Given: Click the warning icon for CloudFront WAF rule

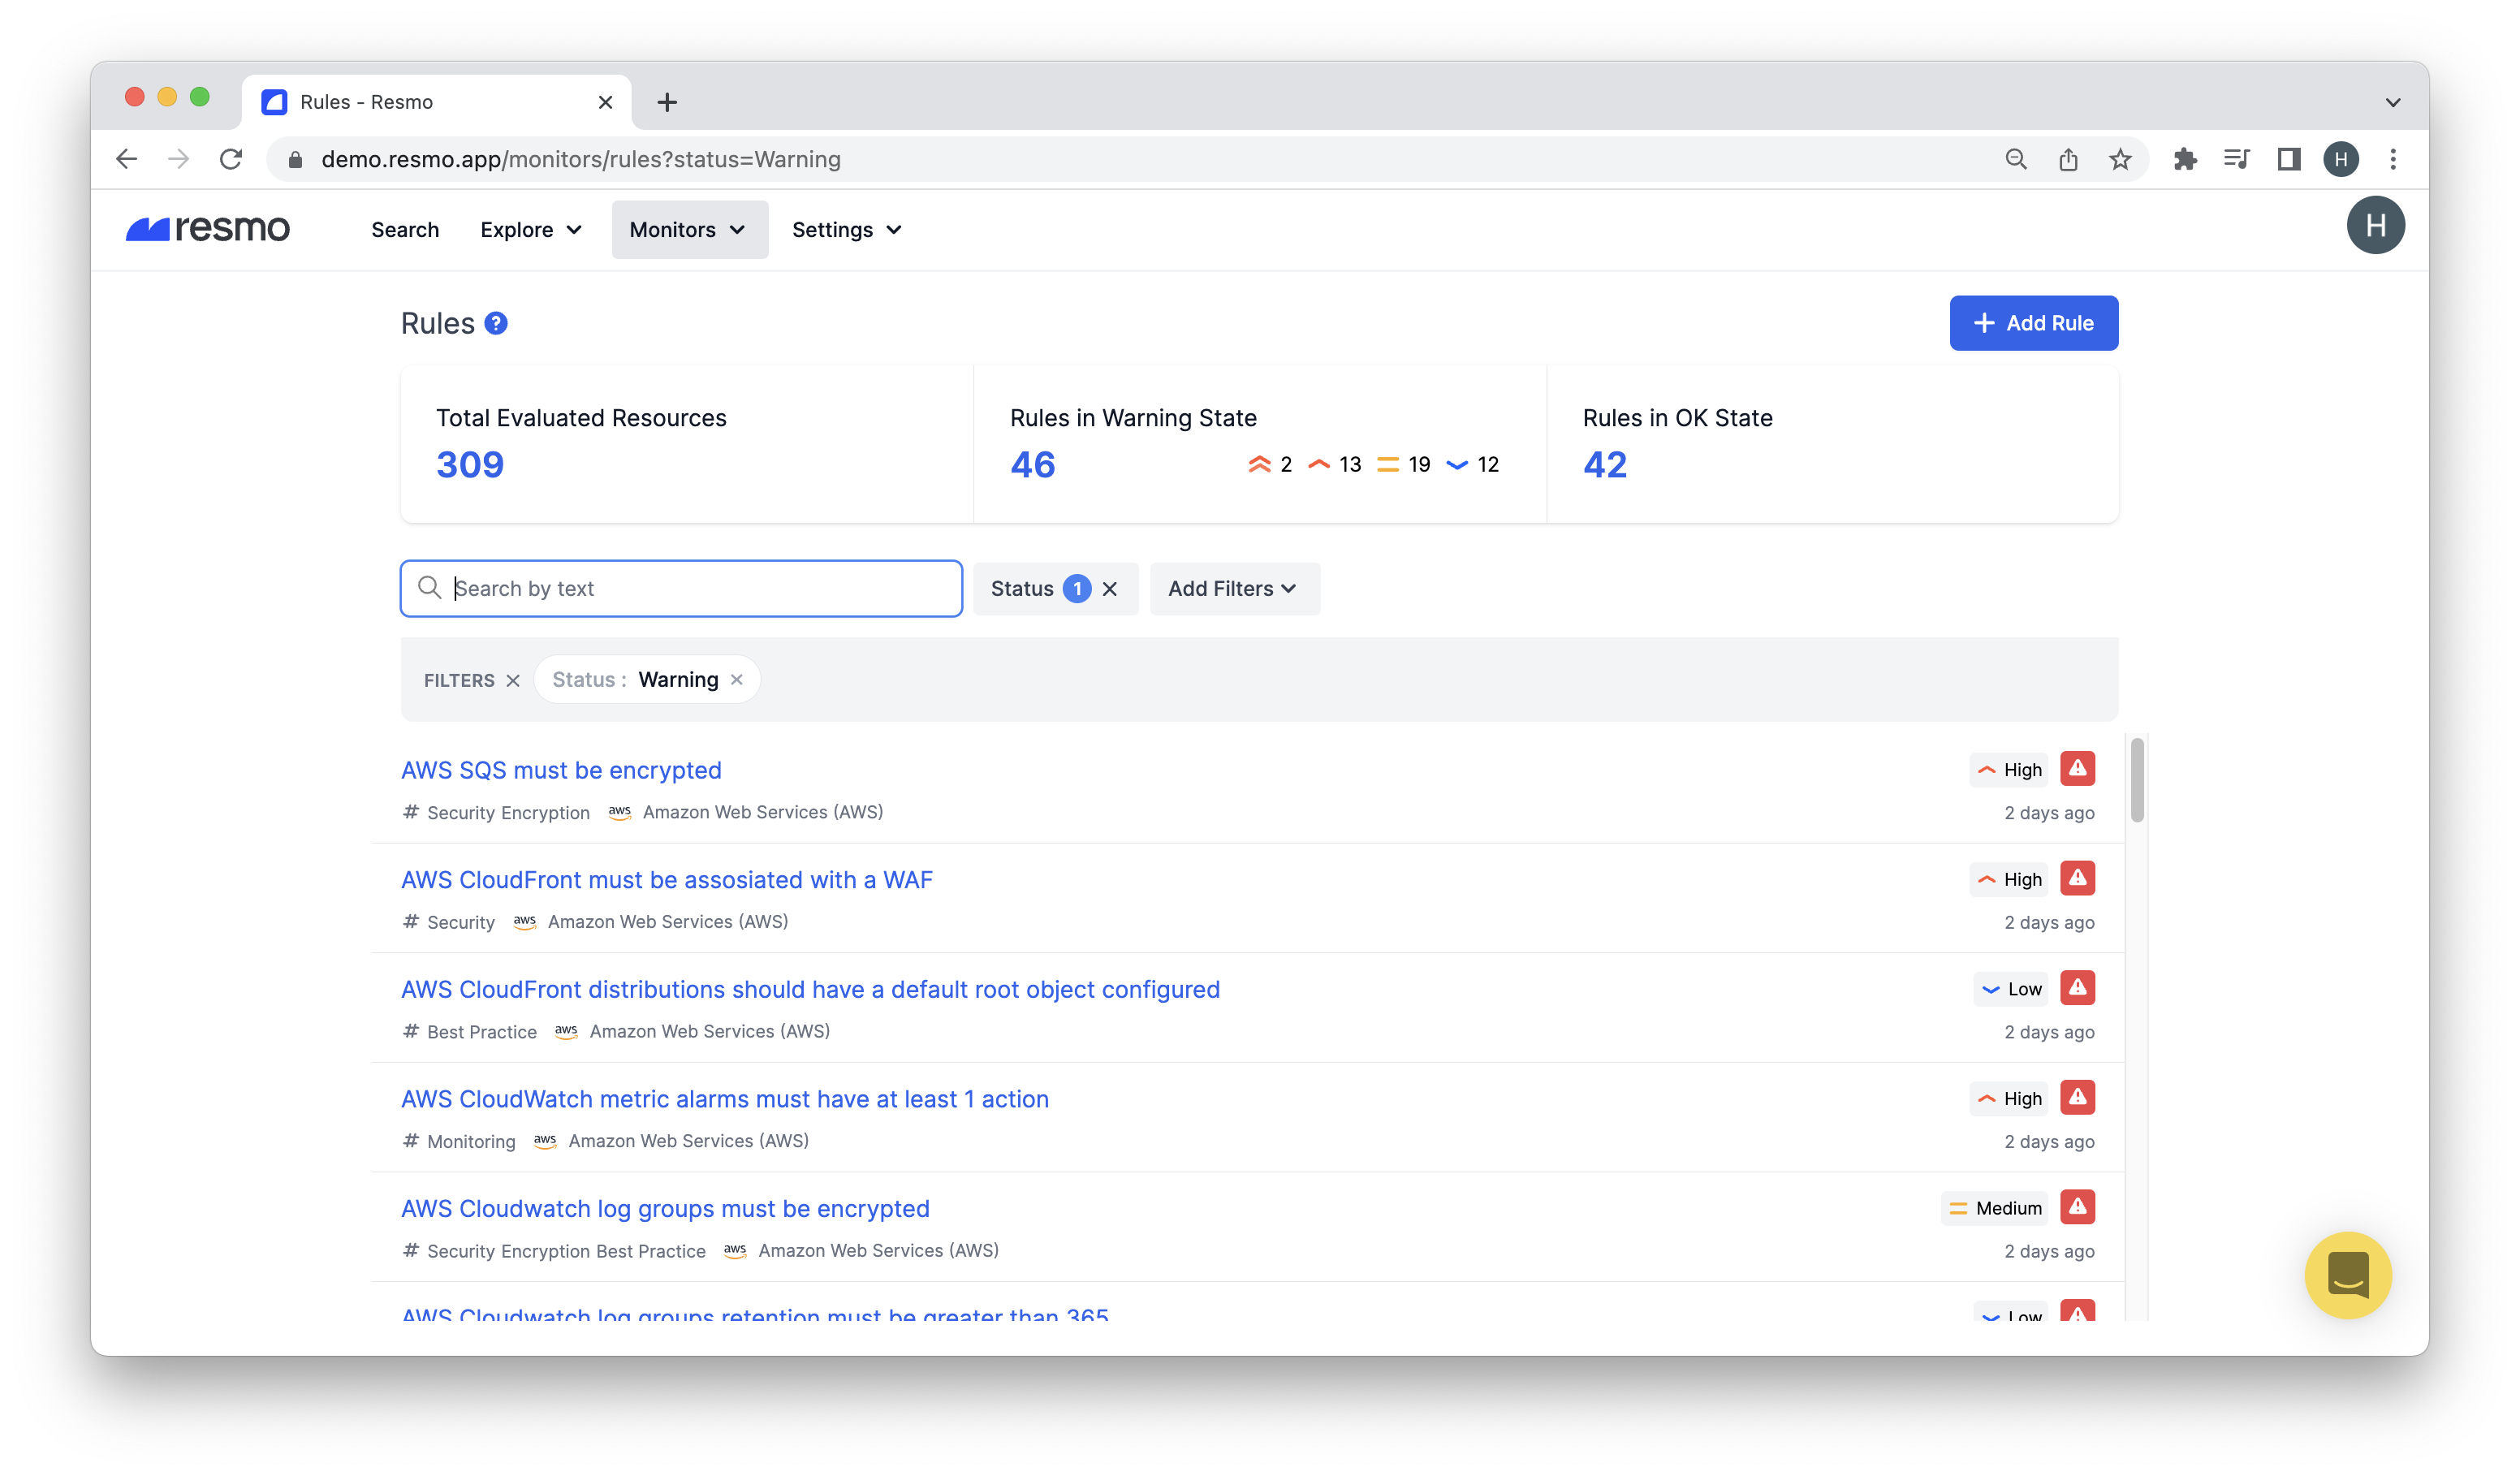Looking at the screenshot, I should (x=2077, y=879).
